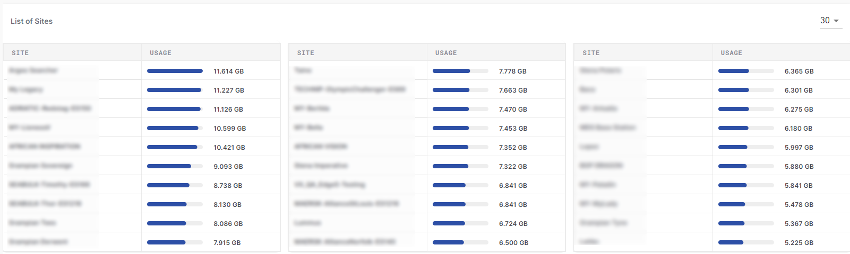Click the usage bar beside 7.778 GB
850x254 pixels.
point(460,71)
